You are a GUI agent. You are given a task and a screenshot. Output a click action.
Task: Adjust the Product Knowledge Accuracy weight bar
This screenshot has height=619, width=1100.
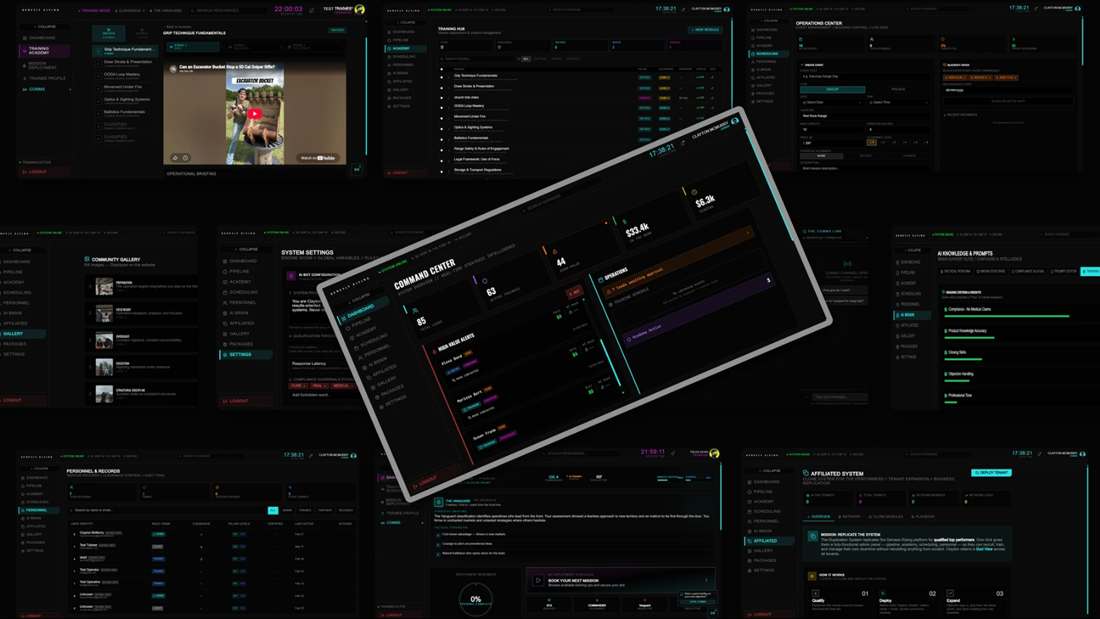pos(969,338)
